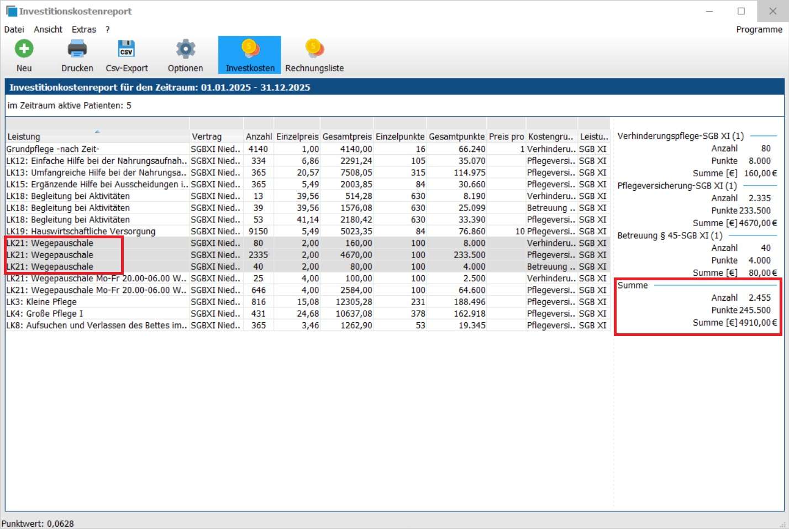This screenshot has height=529, width=789.
Task: Select the Grundpflege -nach Zeit- row
Action: pos(53,149)
